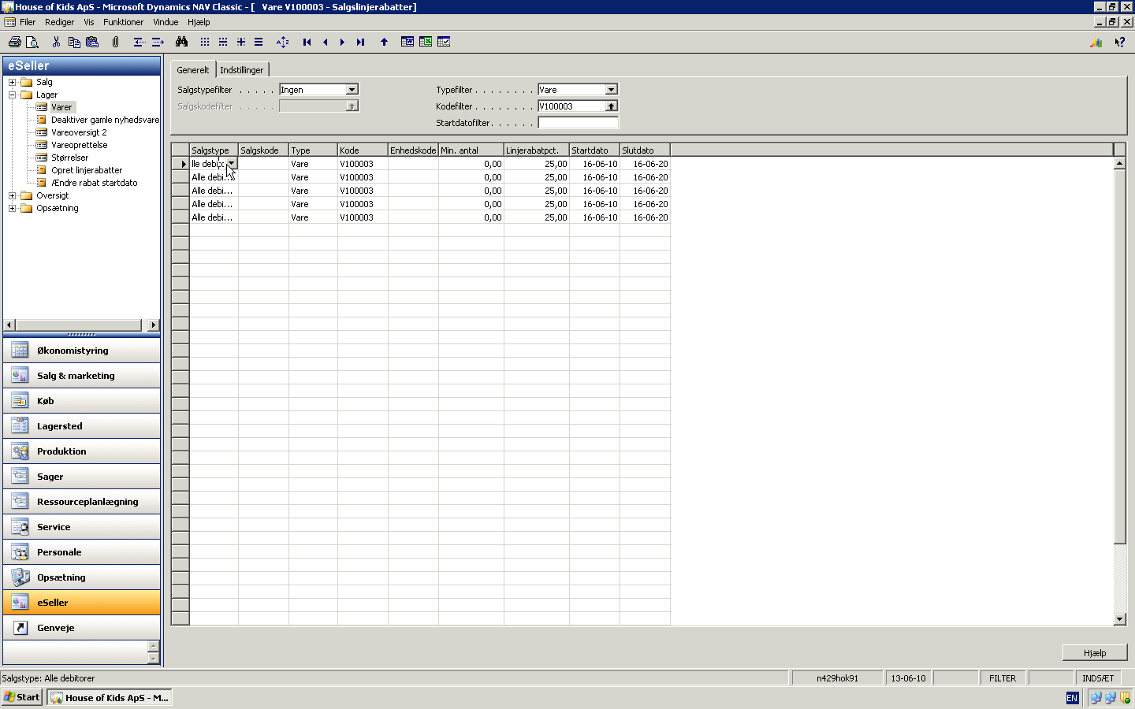This screenshot has height=709, width=1135.
Task: Open the Ressourceplanlægning navigation button
Action: pos(82,502)
